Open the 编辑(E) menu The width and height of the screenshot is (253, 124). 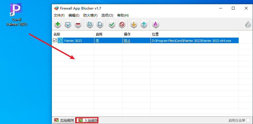74,15
